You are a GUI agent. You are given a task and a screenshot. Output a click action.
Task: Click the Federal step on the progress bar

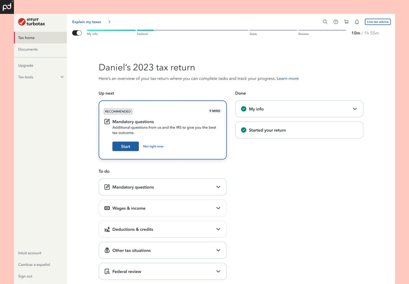pos(143,32)
